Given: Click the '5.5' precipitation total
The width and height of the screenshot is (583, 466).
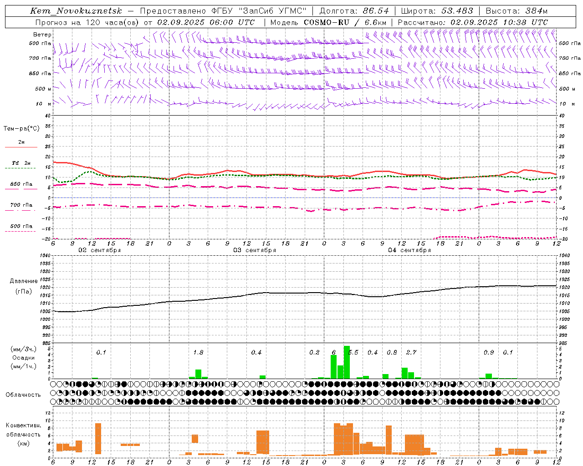Looking at the screenshot, I should 353,353.
